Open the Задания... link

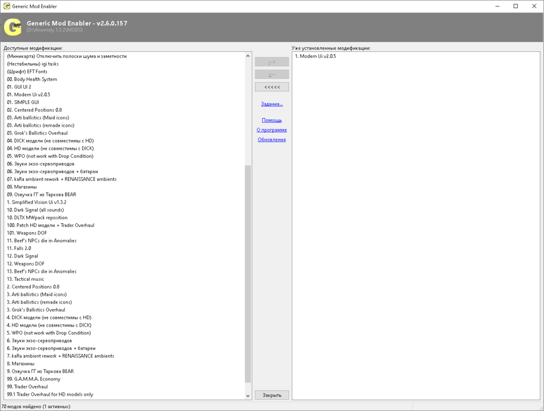(271, 104)
